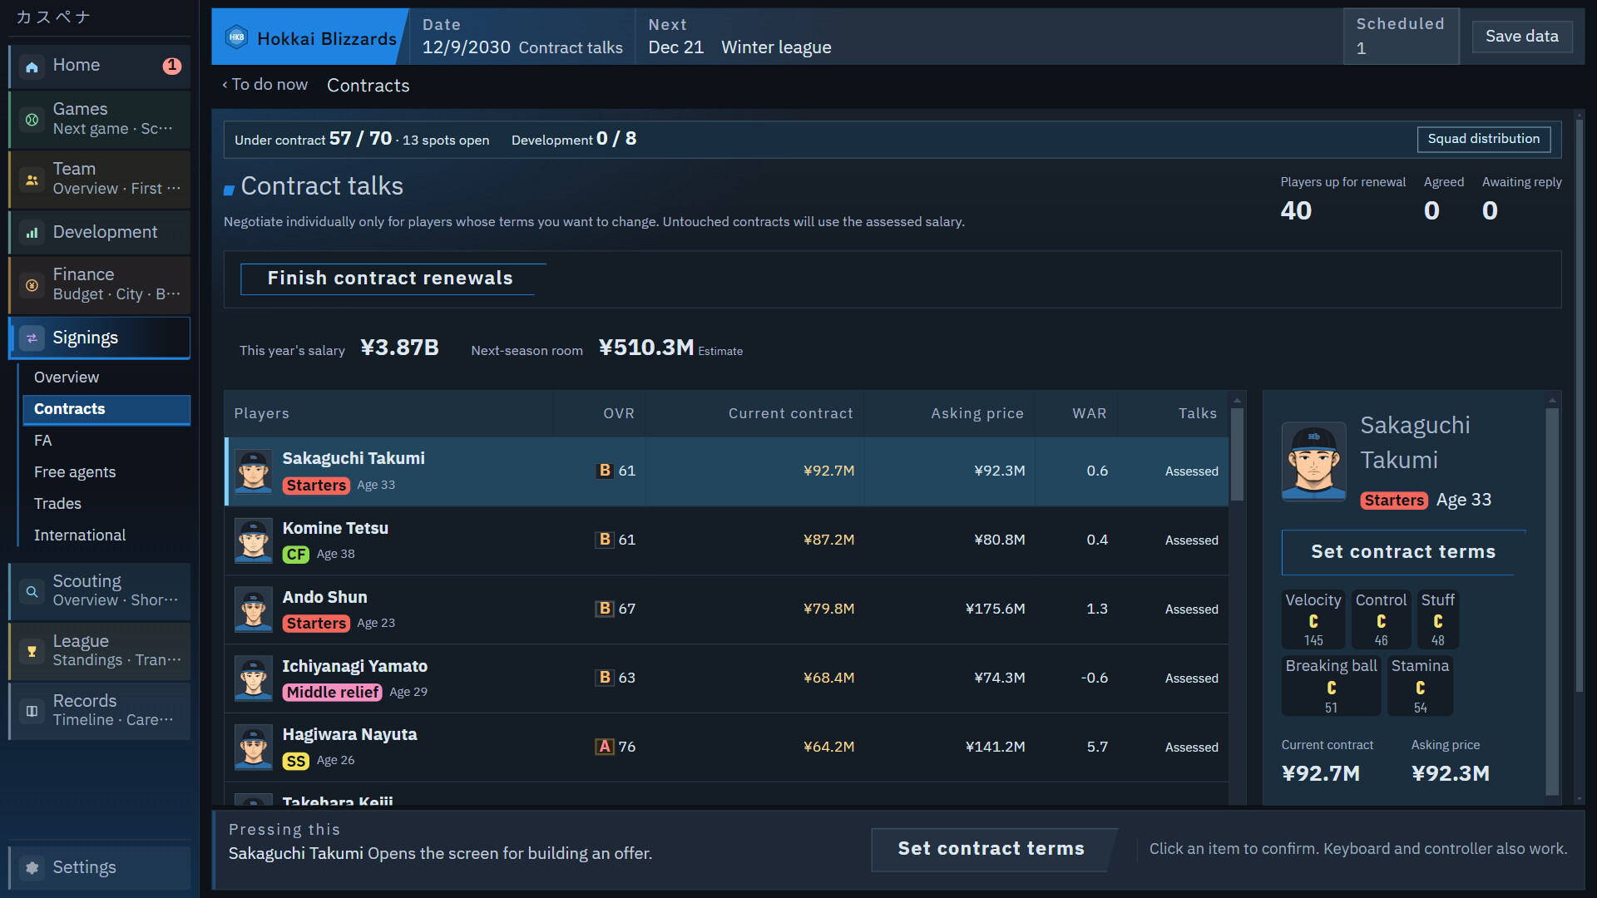Click the Hokkai Blizzards team logo
This screenshot has width=1597, height=898.
tap(236, 37)
